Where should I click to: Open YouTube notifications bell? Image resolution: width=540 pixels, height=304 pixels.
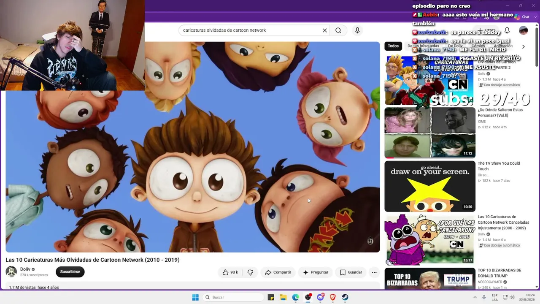pos(507,30)
